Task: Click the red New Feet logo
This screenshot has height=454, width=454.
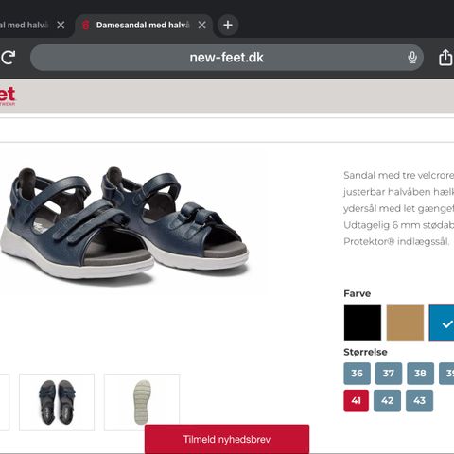Action: click(8, 96)
